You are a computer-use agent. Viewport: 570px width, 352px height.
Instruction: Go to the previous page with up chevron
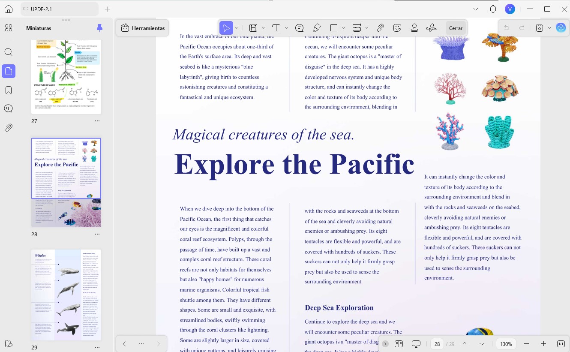(x=465, y=344)
